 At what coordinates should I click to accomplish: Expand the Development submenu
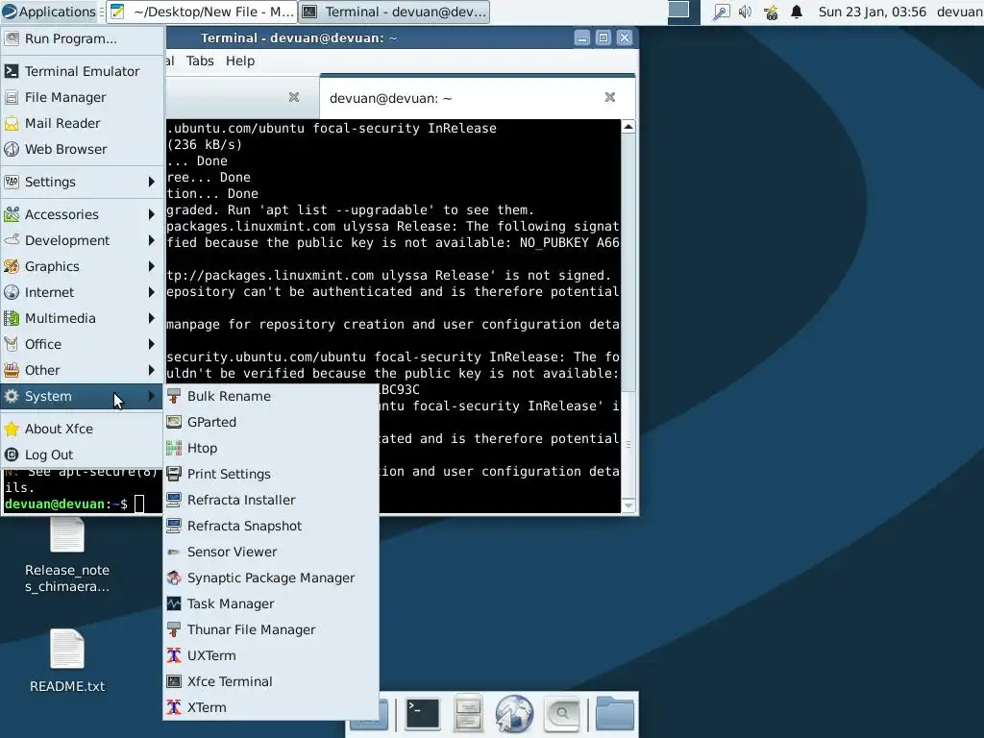82,240
